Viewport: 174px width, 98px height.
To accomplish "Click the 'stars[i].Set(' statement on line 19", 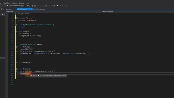I will (55, 53).
